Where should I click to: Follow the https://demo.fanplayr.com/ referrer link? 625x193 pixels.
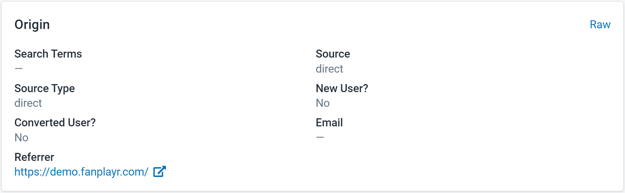click(81, 172)
